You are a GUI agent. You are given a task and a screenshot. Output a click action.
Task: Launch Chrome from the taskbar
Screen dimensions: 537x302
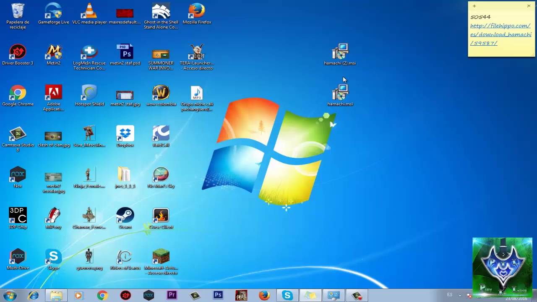[x=102, y=295]
